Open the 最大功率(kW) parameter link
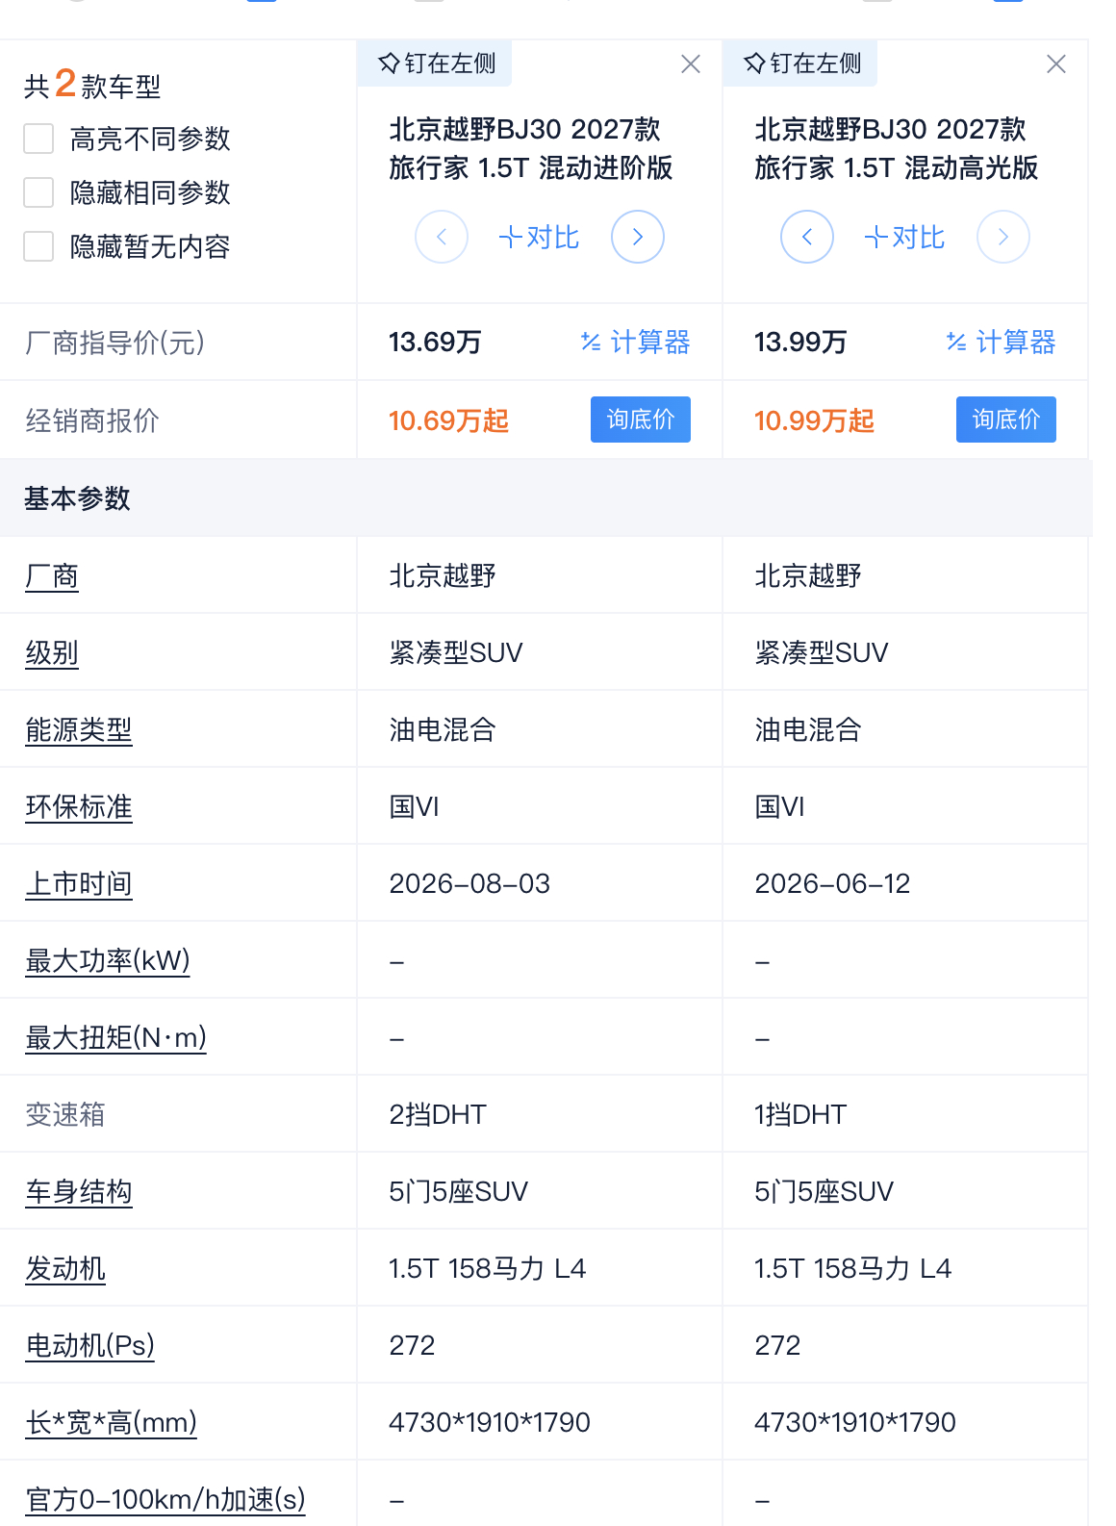 [108, 960]
